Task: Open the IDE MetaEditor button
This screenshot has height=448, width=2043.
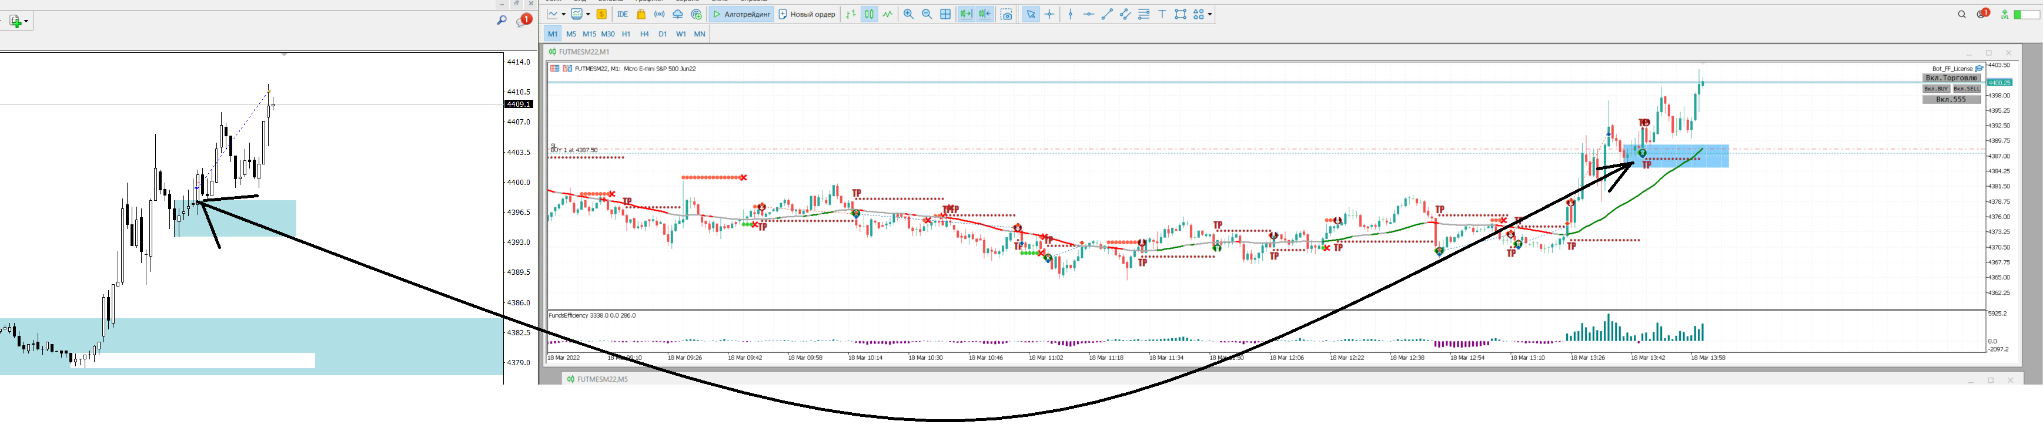Action: point(623,14)
